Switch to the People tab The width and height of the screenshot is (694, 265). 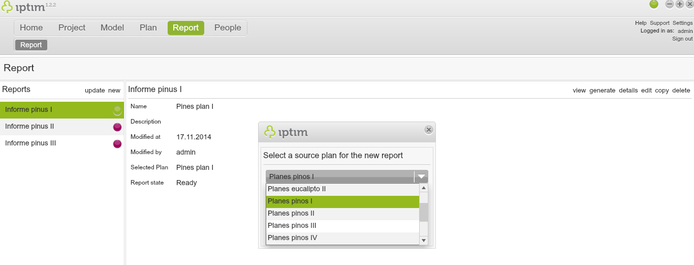click(x=228, y=28)
